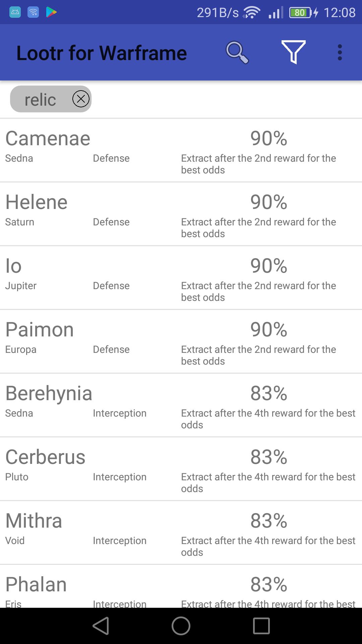The image size is (362, 644).
Task: Tap the Wi-Fi assistant notification icon
Action: point(33,12)
